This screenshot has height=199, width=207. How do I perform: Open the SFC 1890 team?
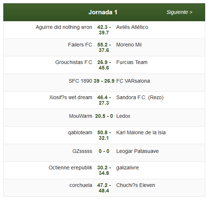(x=80, y=81)
